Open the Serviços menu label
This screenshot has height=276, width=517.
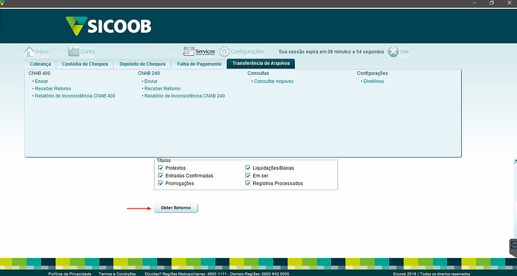tap(205, 52)
